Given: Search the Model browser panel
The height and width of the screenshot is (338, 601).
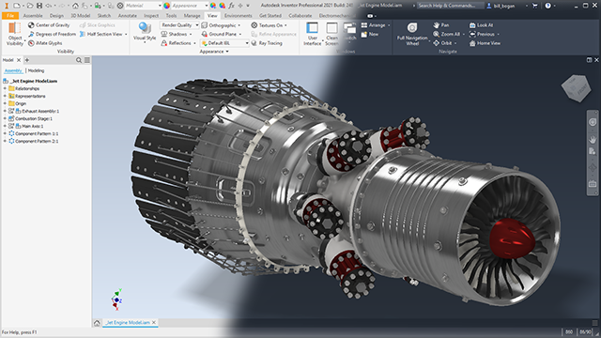Looking at the screenshot, I should (x=79, y=60).
